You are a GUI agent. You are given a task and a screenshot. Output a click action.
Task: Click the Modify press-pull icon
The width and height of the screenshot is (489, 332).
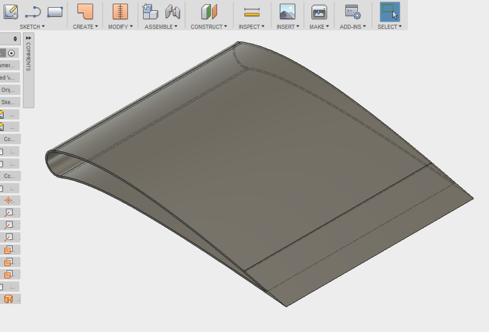[120, 12]
